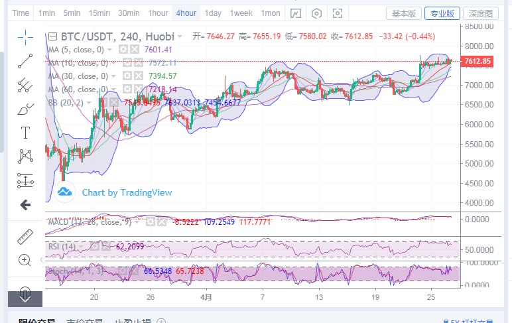Open settings gear for MACD indicator
512x323 pixels.
pos(150,222)
